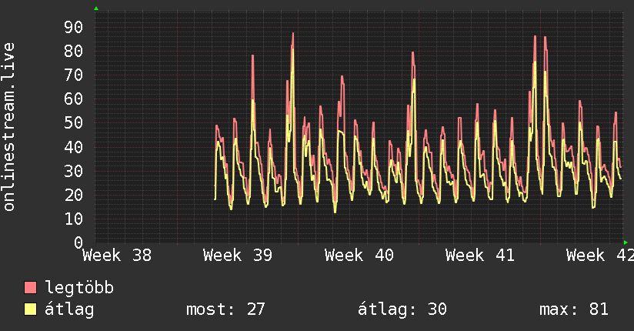Click the 40 y-axis tick label

coord(74,147)
